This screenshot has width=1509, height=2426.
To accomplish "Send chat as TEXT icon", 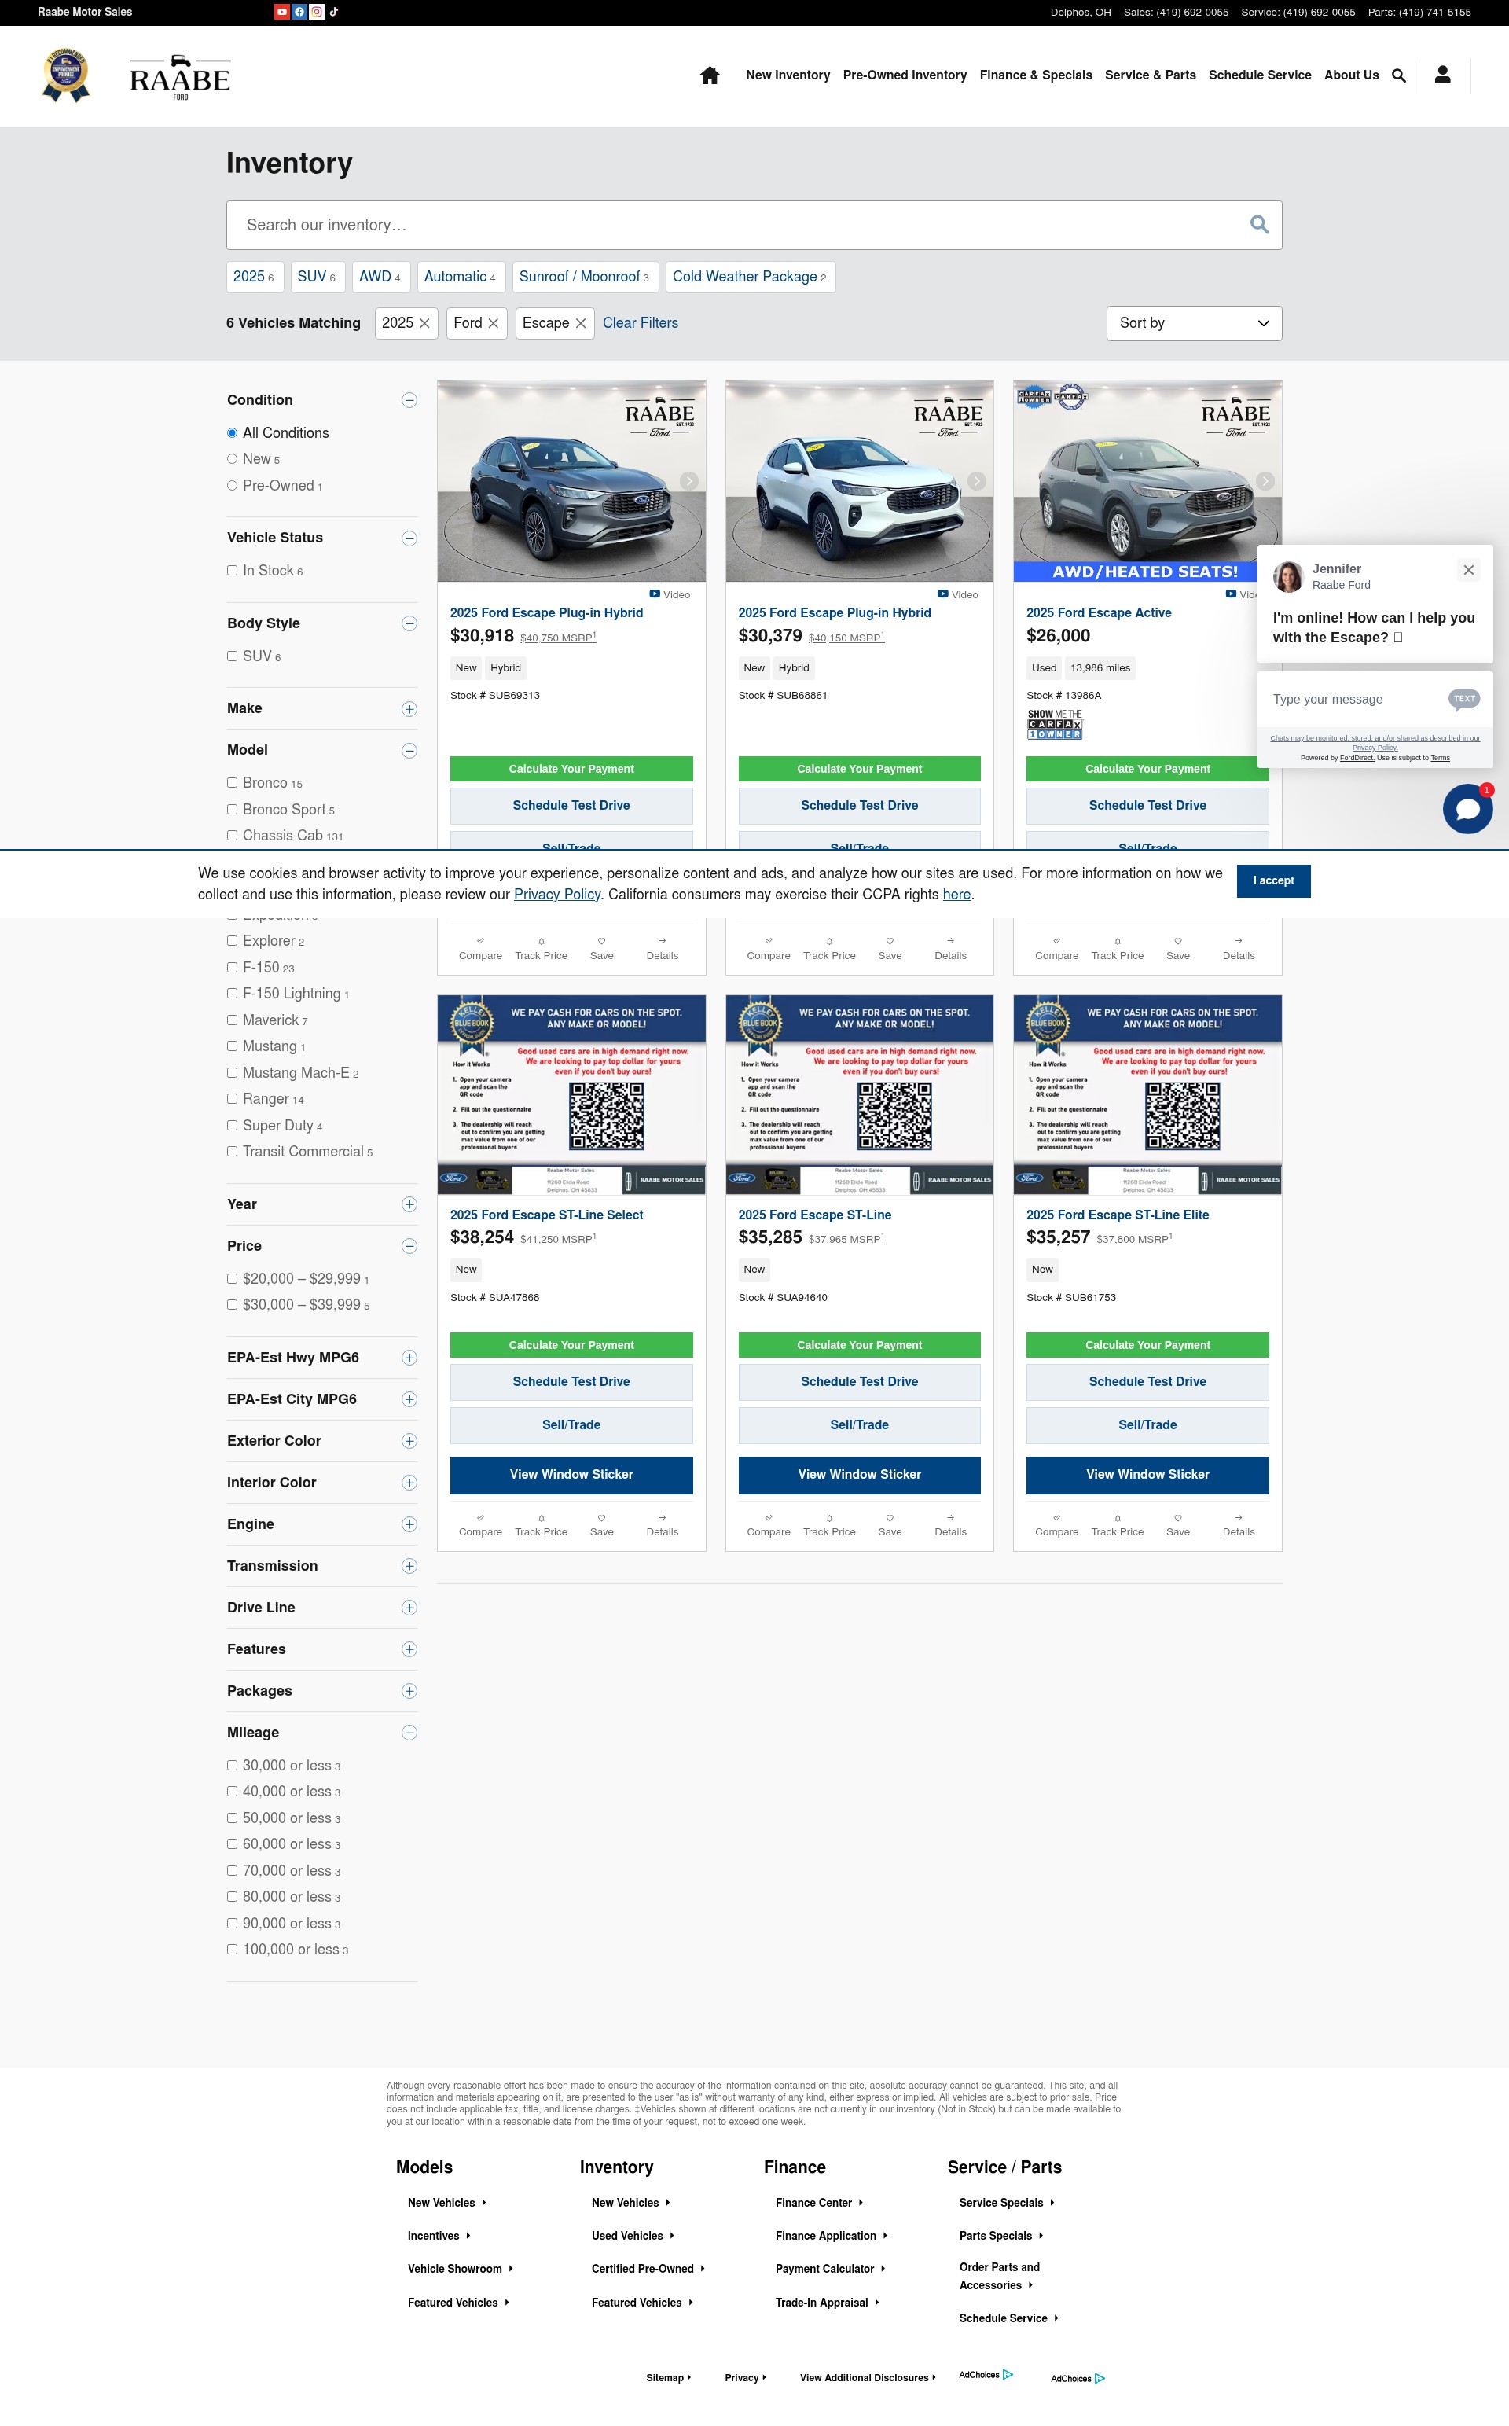I will 1464,699.
